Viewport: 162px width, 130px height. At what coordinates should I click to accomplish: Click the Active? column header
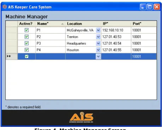[x=27, y=24]
